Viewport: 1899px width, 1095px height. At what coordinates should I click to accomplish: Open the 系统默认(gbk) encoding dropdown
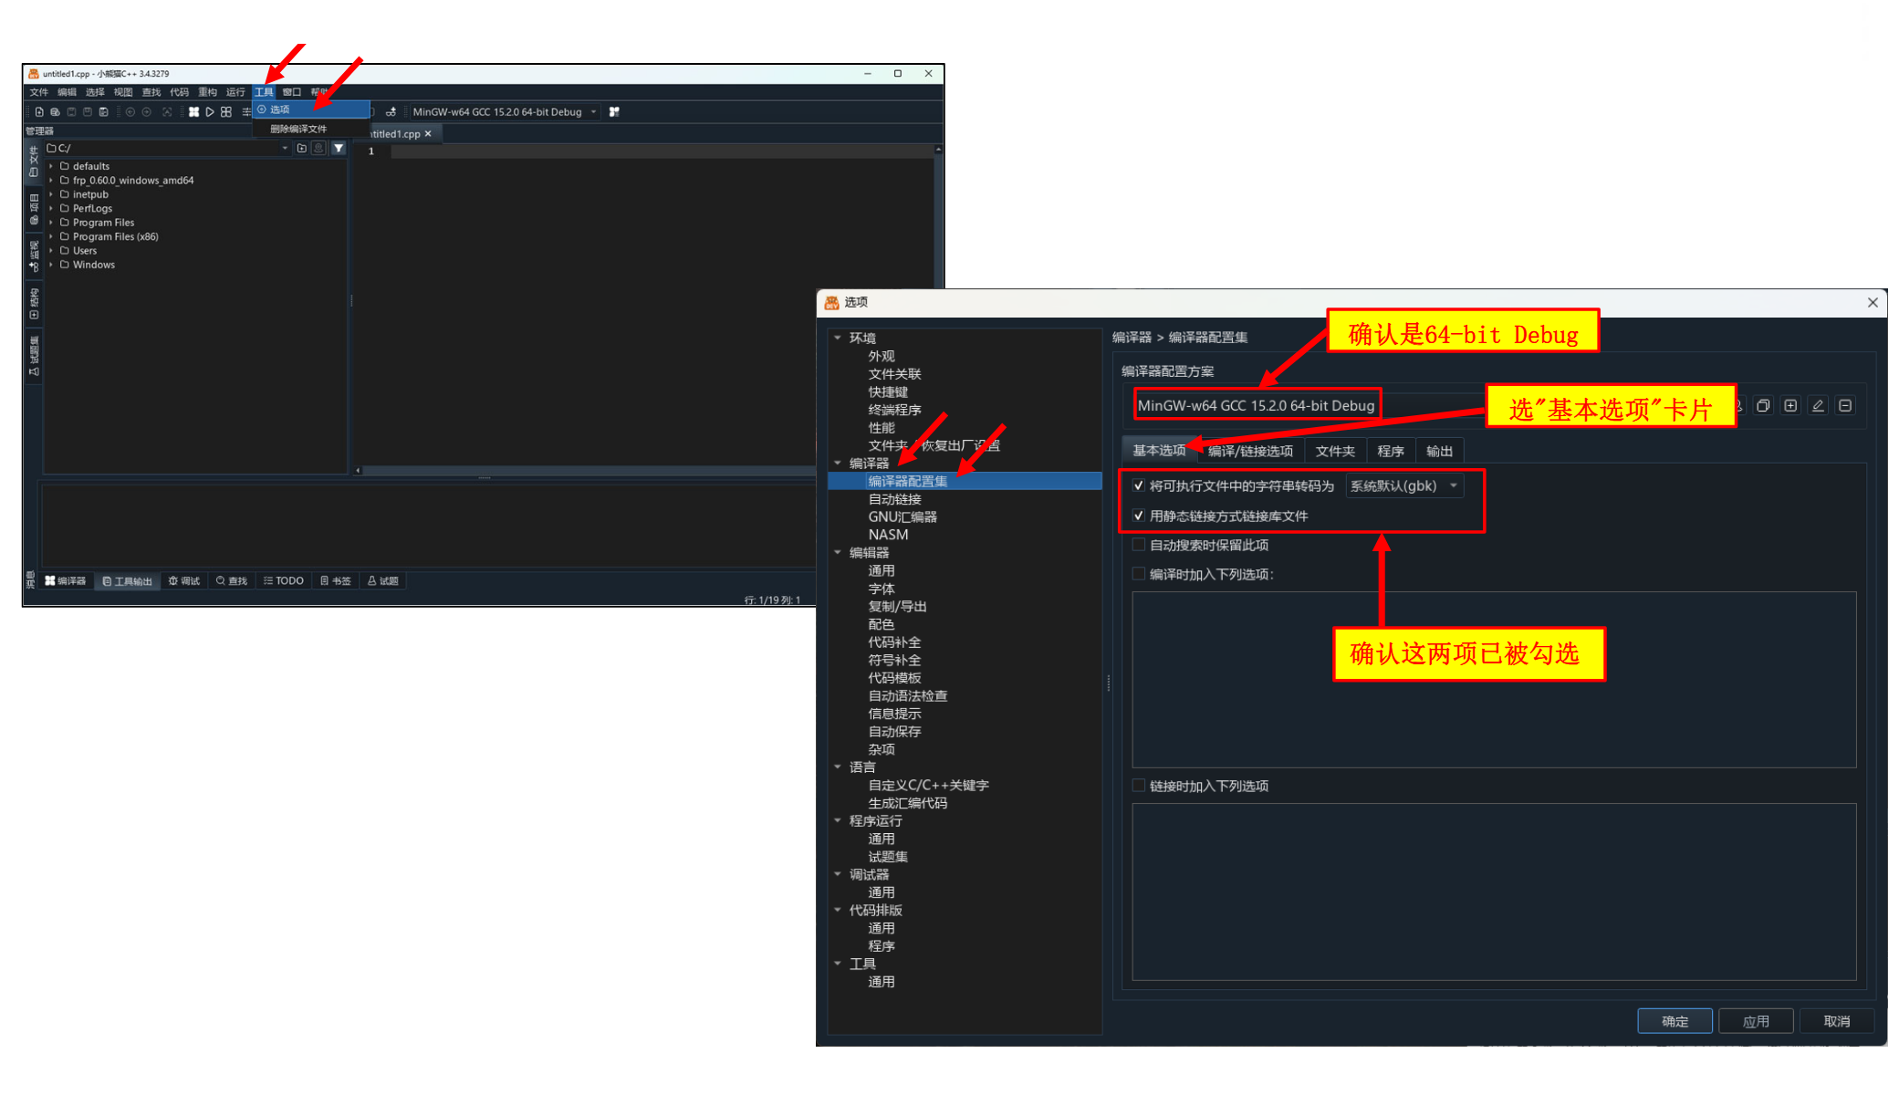(1403, 485)
